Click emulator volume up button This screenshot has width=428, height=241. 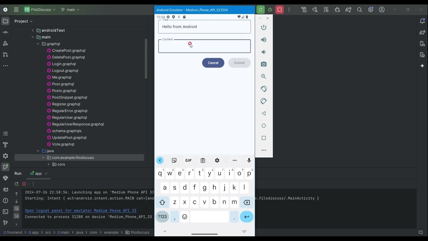264,40
